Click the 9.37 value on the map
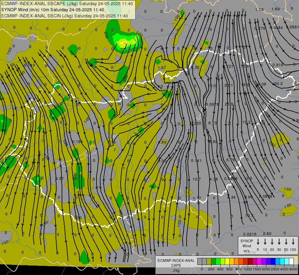This screenshot has height=275, width=299. pos(60,179)
